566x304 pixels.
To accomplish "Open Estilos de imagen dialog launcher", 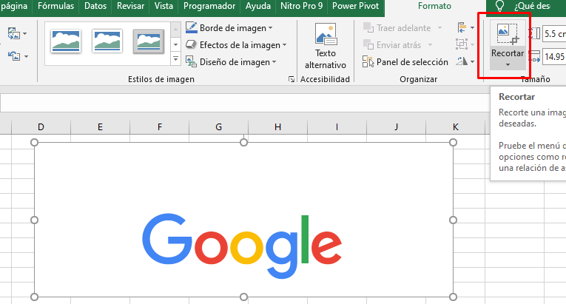I will click(x=292, y=79).
